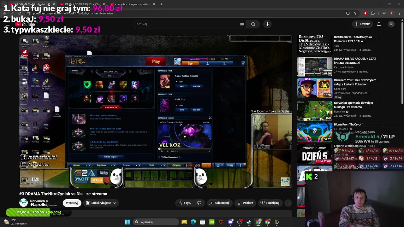Viewport: 404px width, 227px height.
Task: Open OBS Studio from taskbar
Action: 240,222
